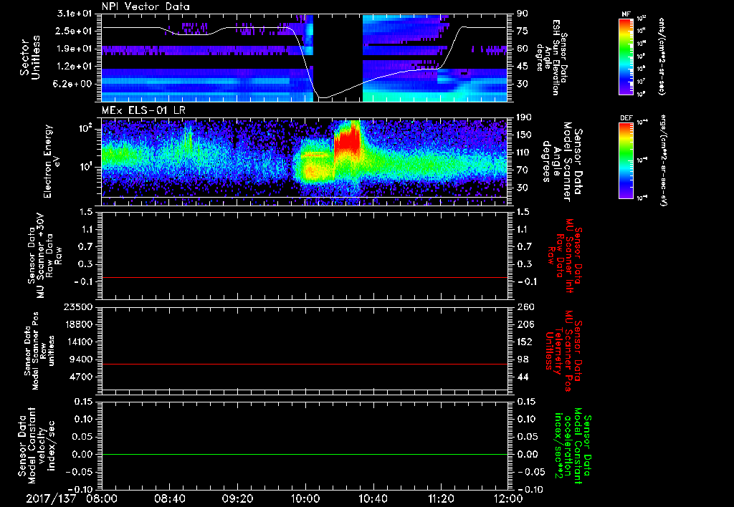
Task: Click the 70 scanner angle axis value
Action: click(x=523, y=170)
